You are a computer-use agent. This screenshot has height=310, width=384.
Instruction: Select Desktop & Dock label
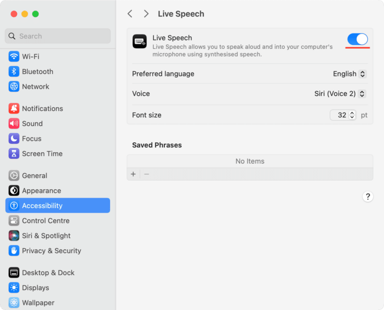click(x=48, y=273)
